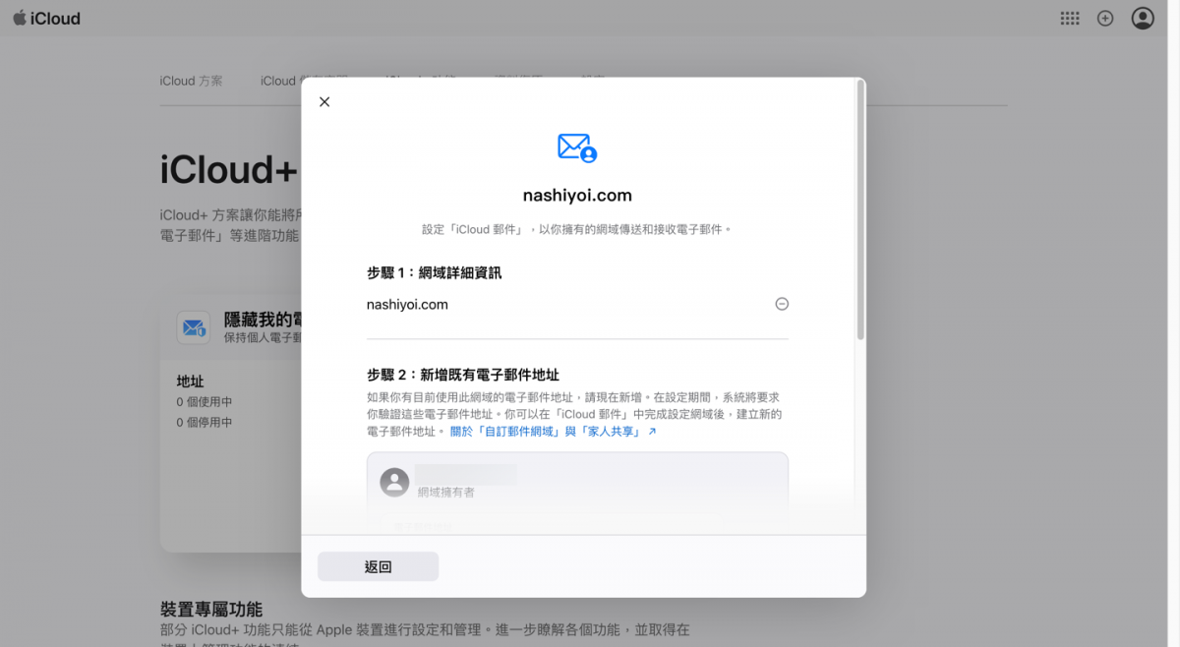
Task: Go to iCloud home via logo
Action: click(x=47, y=19)
